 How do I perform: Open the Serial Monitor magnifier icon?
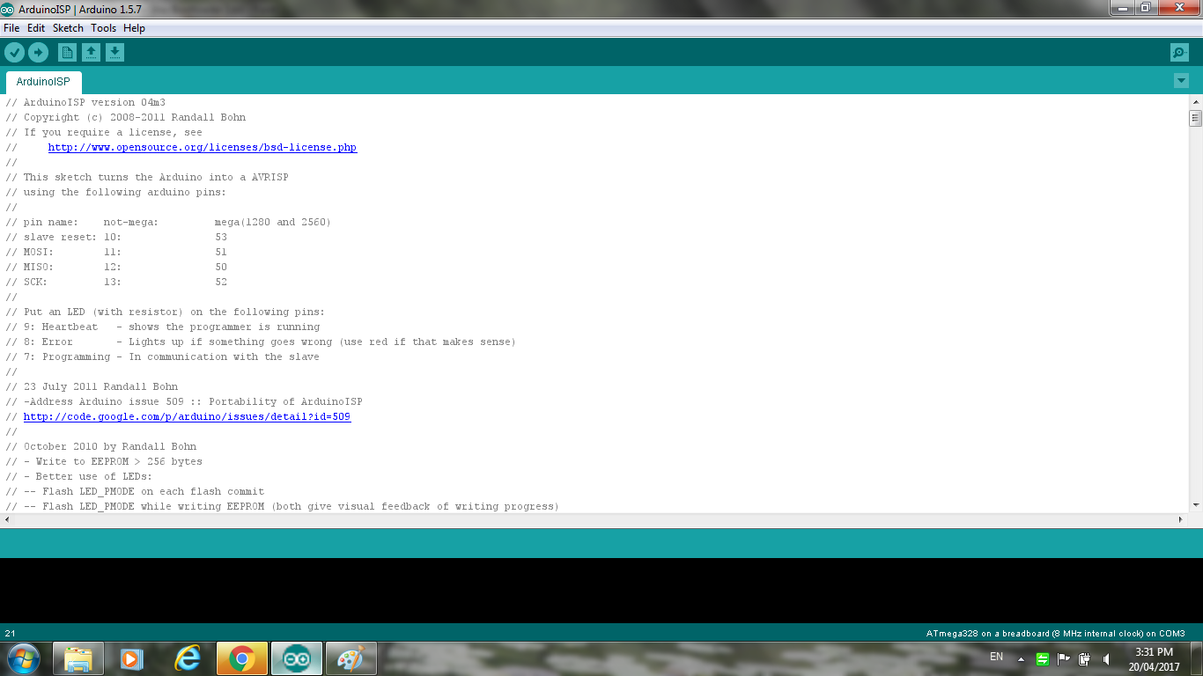pos(1179,53)
